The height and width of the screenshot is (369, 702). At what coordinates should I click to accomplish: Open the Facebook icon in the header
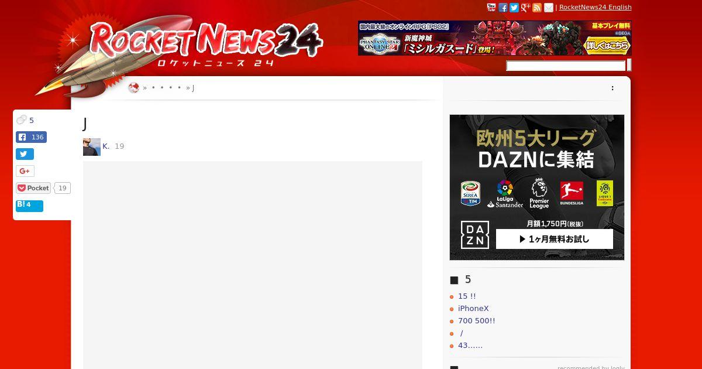[x=503, y=7]
